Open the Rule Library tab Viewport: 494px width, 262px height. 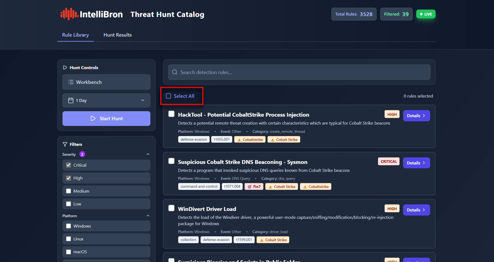coord(75,35)
